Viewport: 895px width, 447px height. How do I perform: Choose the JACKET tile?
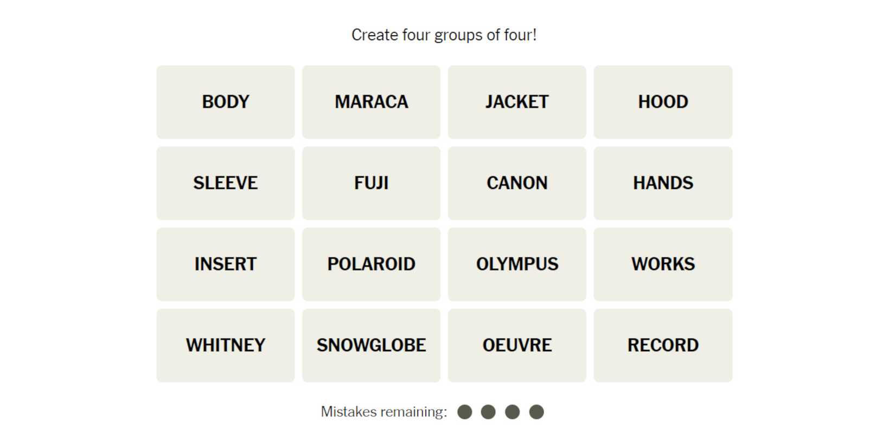[x=517, y=102]
